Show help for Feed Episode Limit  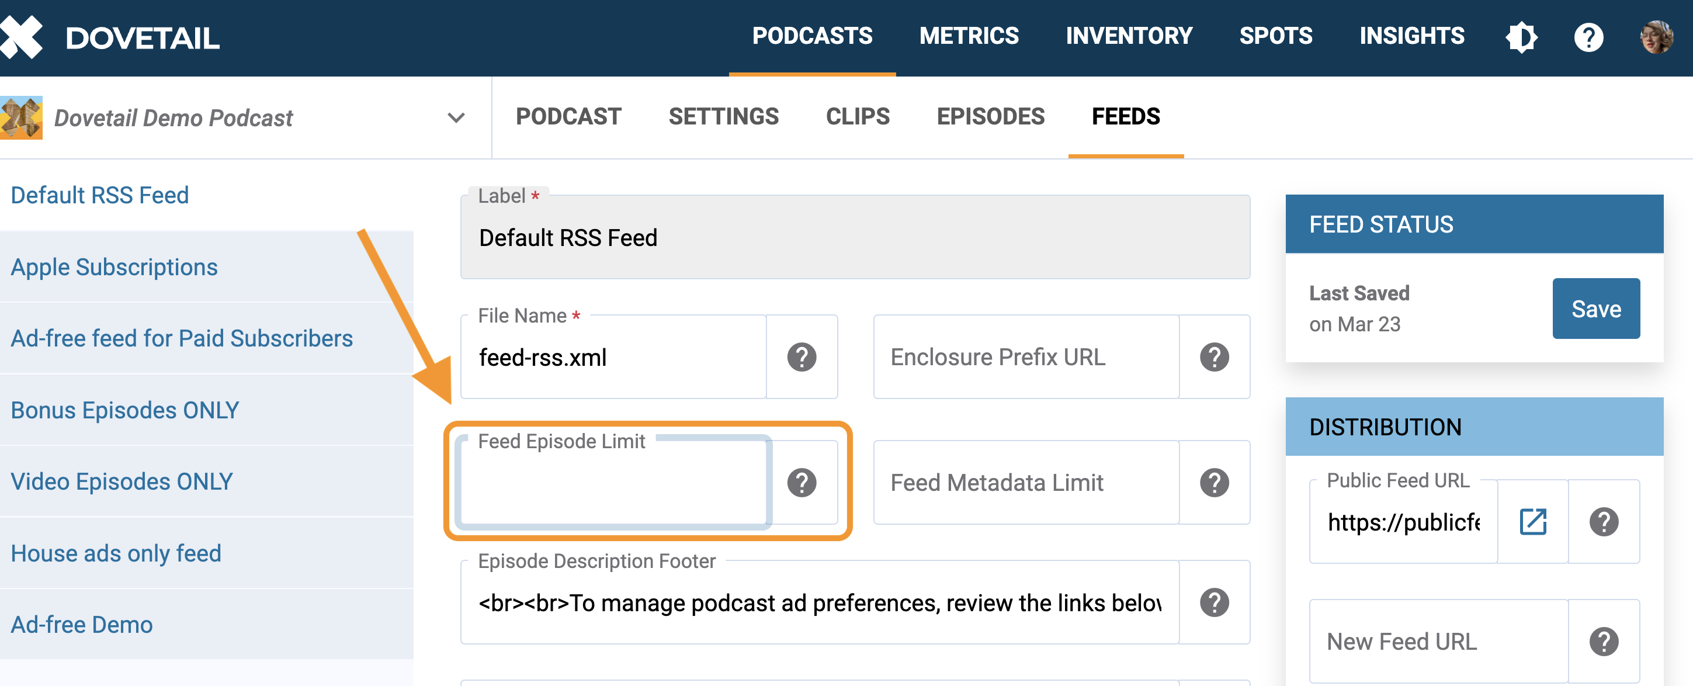click(801, 483)
